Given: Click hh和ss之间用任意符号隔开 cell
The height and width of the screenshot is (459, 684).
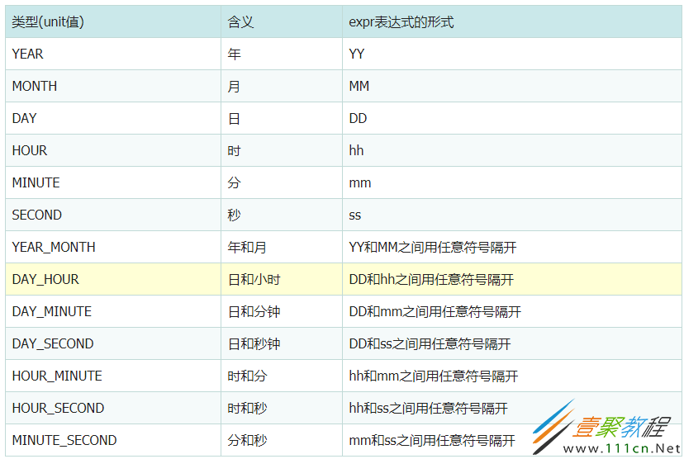Looking at the screenshot, I should [512, 408].
